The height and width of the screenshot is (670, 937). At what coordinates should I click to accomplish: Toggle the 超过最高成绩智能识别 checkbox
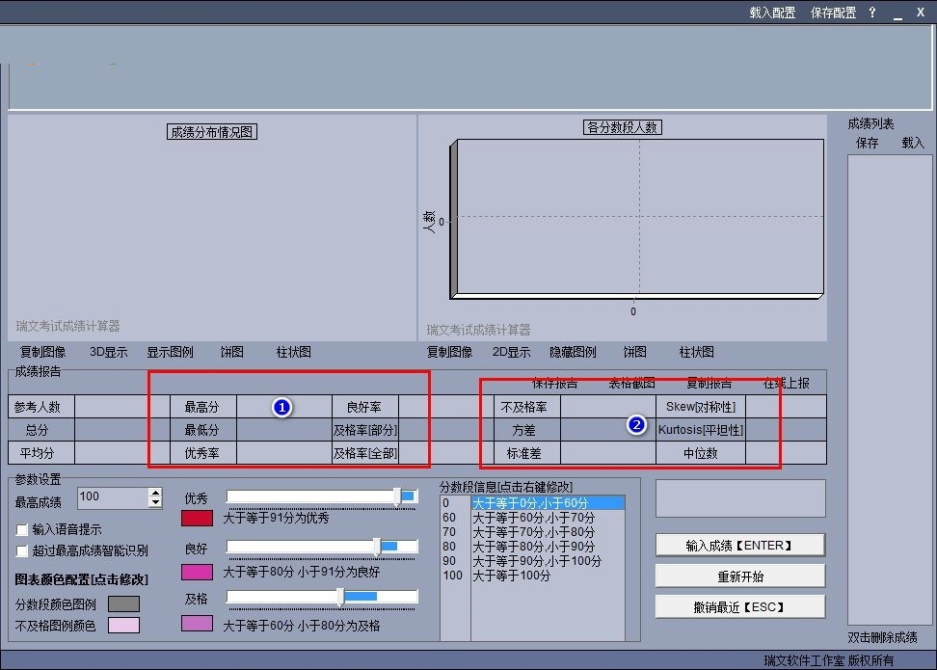[x=22, y=550]
